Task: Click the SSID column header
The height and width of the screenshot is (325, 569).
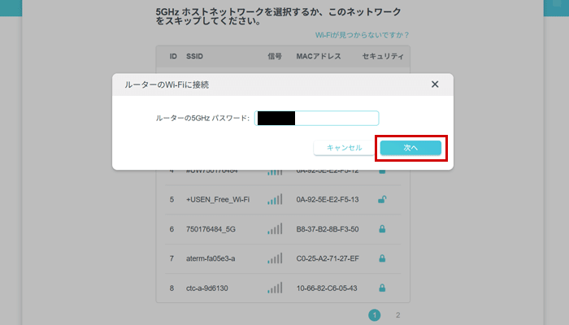Action: [x=194, y=56]
